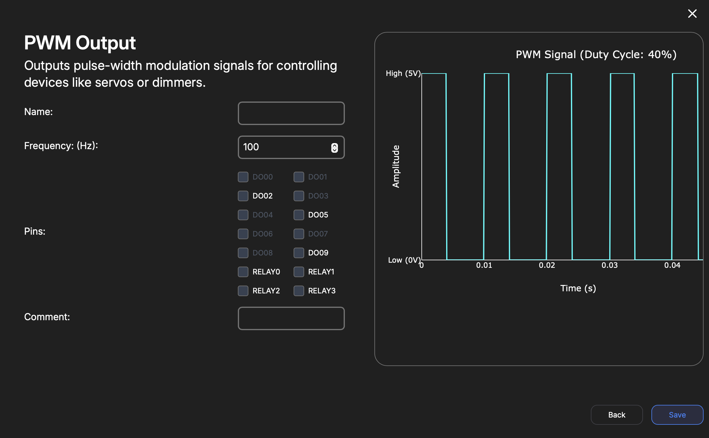This screenshot has height=438, width=709.
Task: Click inside the Comment field
Action: click(291, 318)
